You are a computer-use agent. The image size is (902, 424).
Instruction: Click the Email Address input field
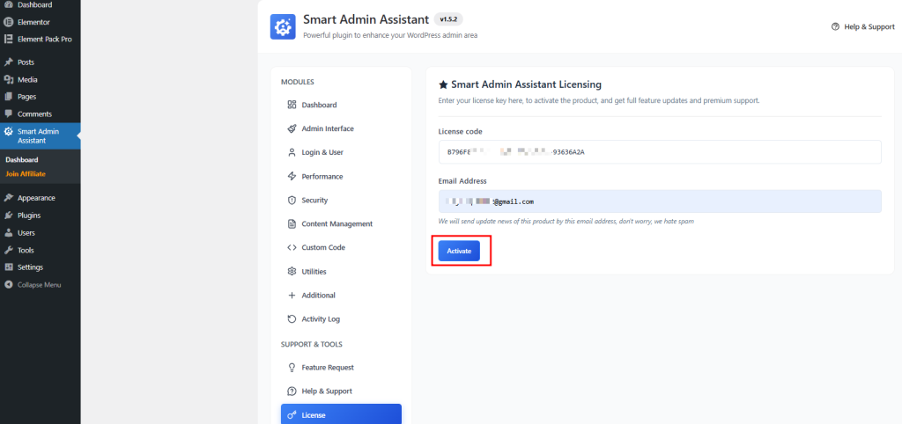[x=660, y=201]
